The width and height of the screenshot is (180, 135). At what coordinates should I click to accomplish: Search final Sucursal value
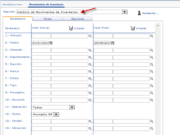152,100
